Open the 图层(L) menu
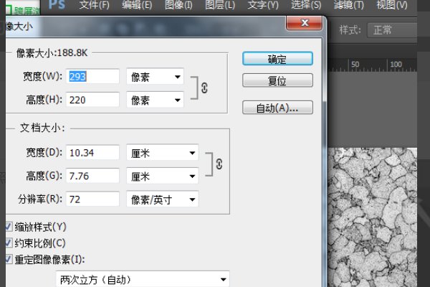 point(220,5)
